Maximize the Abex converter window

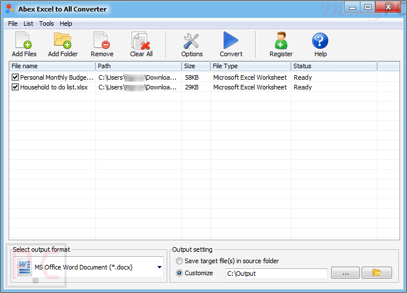pos(367,7)
